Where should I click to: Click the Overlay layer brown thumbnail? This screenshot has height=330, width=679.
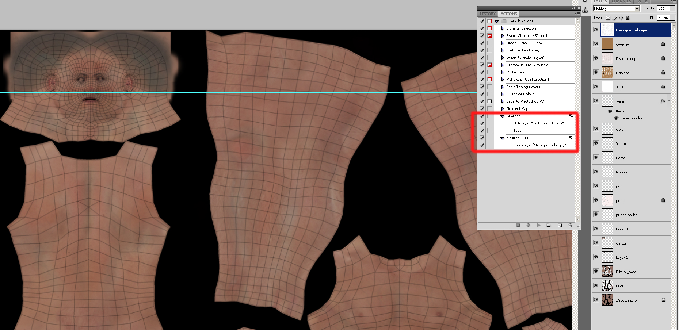pyautogui.click(x=607, y=44)
